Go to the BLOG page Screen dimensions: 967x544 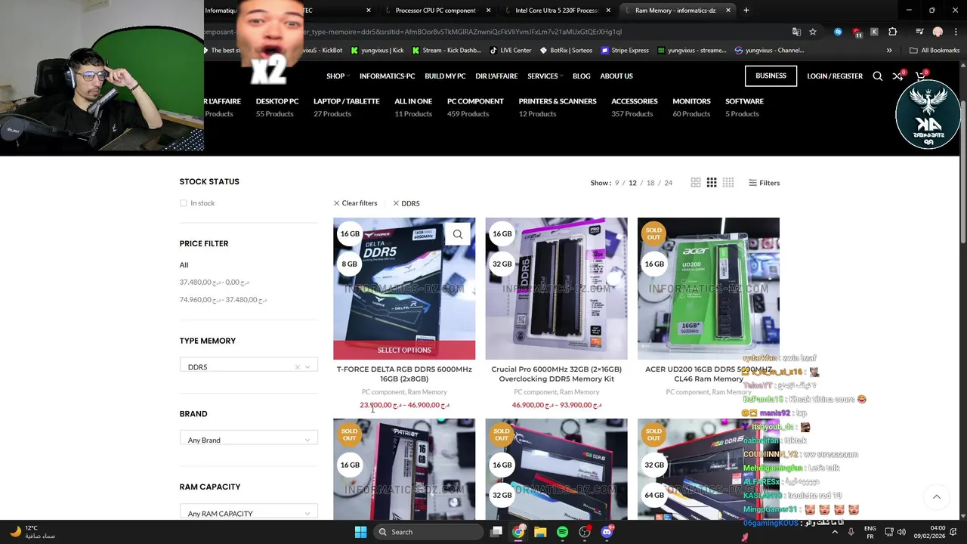[581, 76]
